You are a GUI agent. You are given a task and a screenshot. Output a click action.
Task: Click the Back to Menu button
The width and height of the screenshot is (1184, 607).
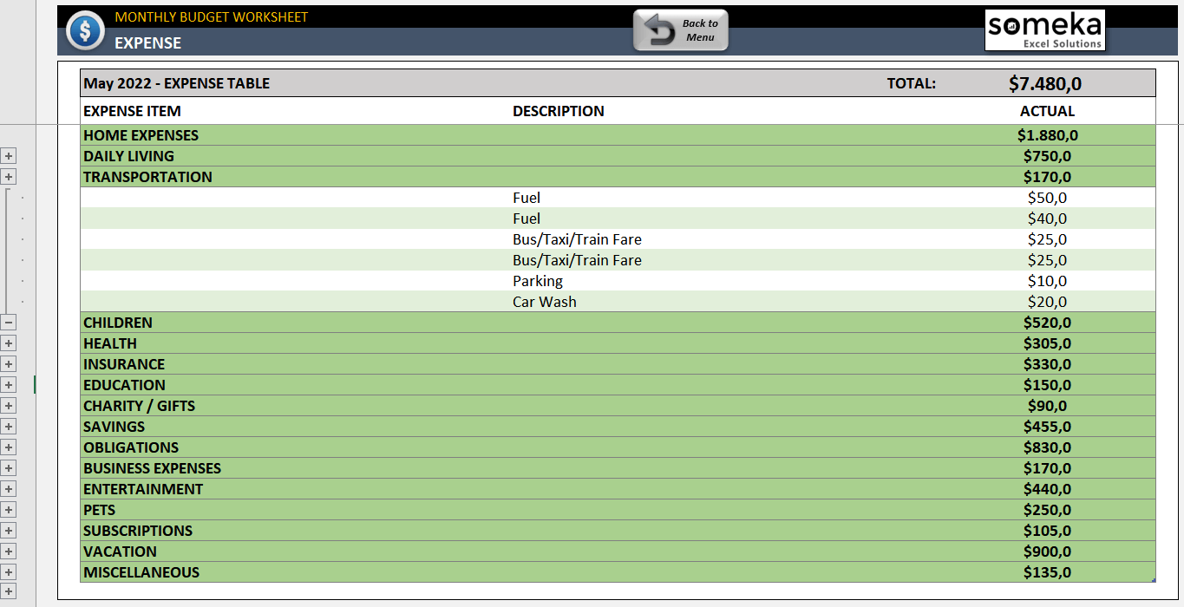coord(680,29)
